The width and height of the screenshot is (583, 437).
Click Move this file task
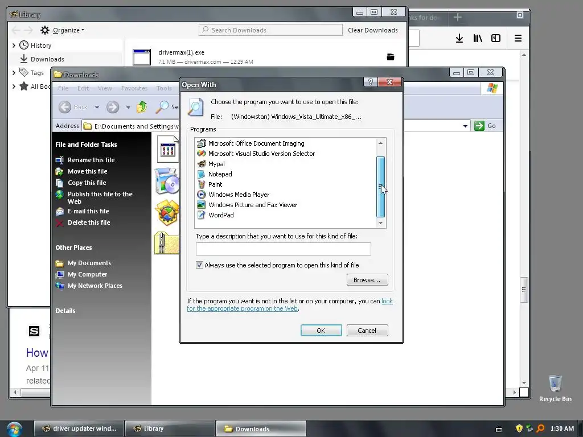tap(81, 171)
